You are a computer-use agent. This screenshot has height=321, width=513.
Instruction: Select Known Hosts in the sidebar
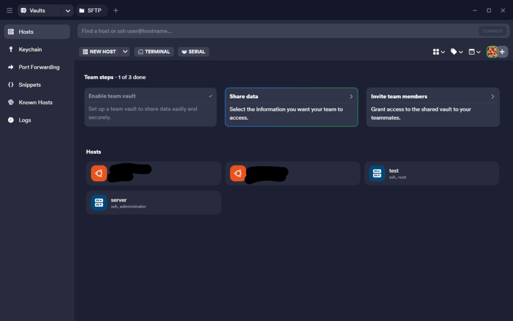click(35, 102)
